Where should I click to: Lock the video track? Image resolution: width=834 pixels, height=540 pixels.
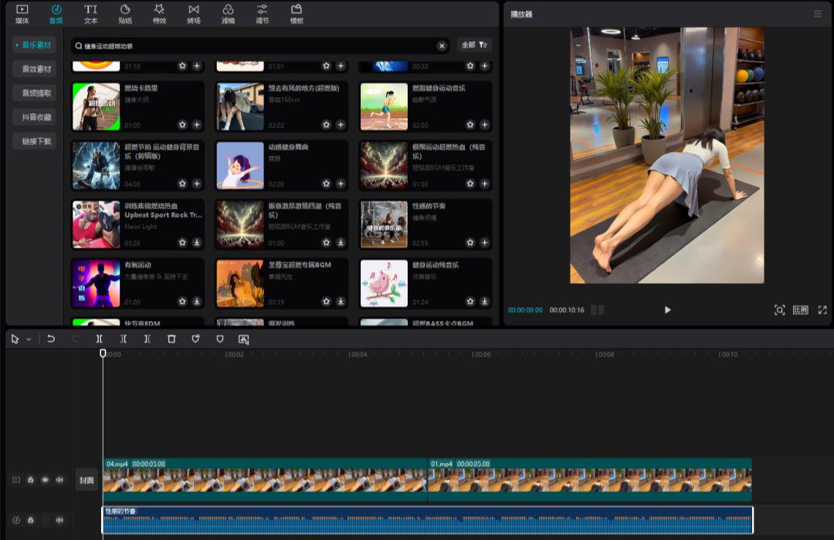(x=31, y=480)
